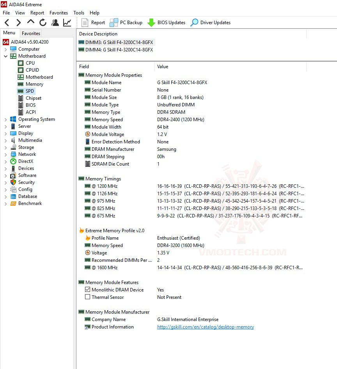Expand the Display tree node
The height and width of the screenshot is (369, 337).
click(x=5, y=133)
